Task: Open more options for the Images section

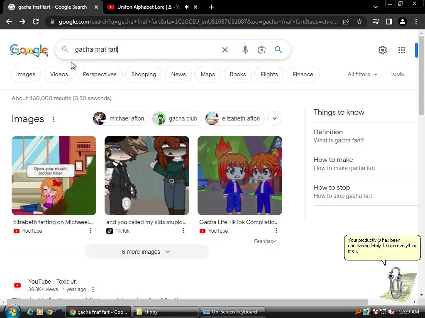Action: (x=54, y=120)
